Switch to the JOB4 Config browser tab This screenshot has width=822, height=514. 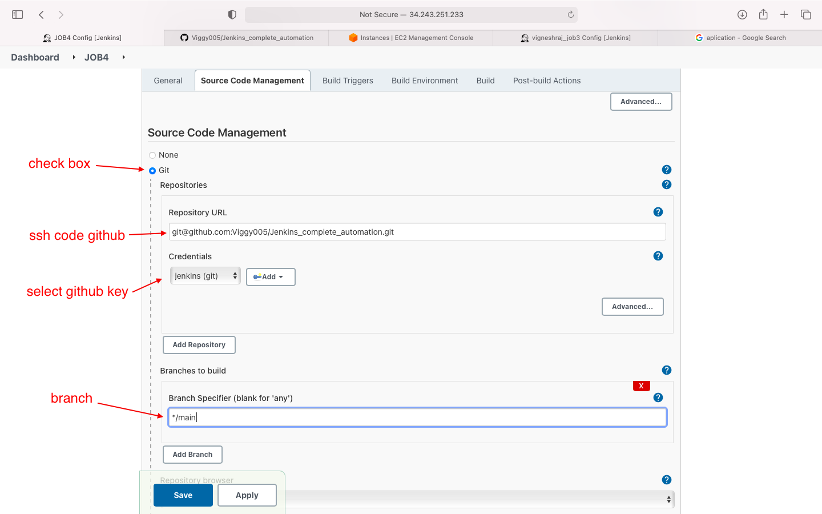point(82,38)
